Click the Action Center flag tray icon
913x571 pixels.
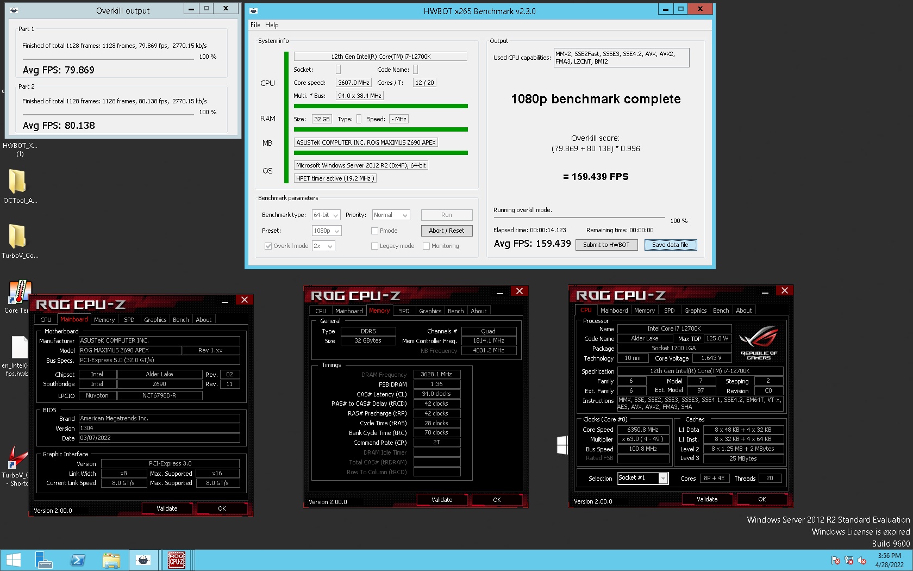836,561
